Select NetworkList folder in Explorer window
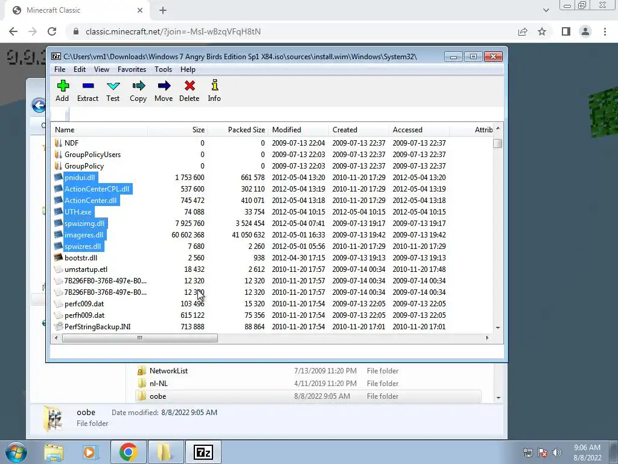618x464 pixels. [308, 371]
